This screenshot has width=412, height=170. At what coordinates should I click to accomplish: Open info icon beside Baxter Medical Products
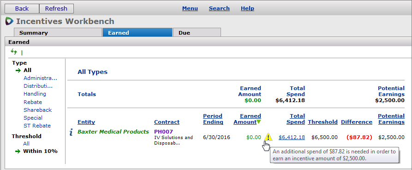click(71, 133)
